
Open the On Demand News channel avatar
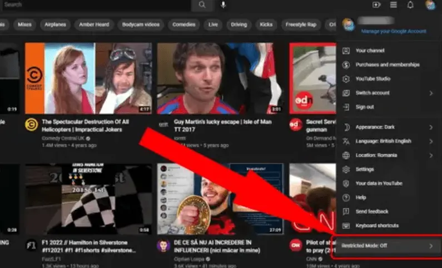[x=296, y=125]
